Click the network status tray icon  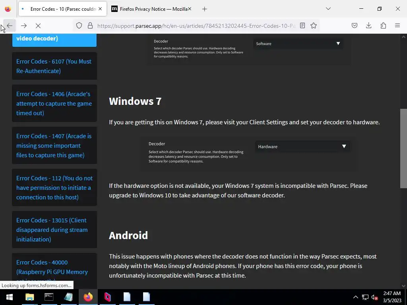pos(365,297)
